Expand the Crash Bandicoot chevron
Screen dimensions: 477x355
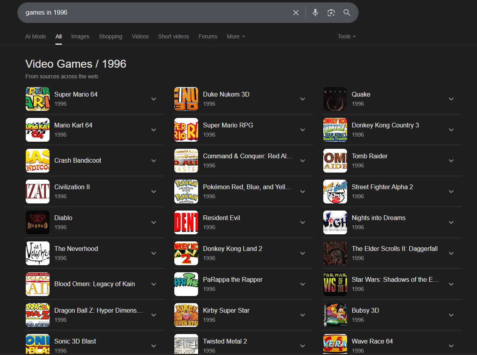(x=154, y=161)
